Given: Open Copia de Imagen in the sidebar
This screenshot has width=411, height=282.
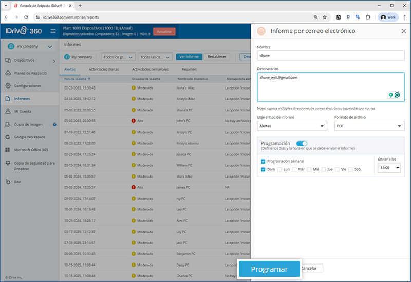Looking at the screenshot, I should tap(28, 124).
